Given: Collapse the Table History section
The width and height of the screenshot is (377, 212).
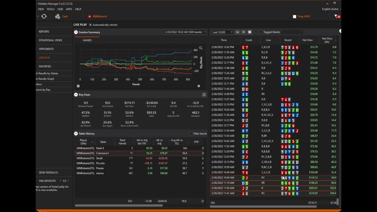Looking at the screenshot, I should point(76,134).
